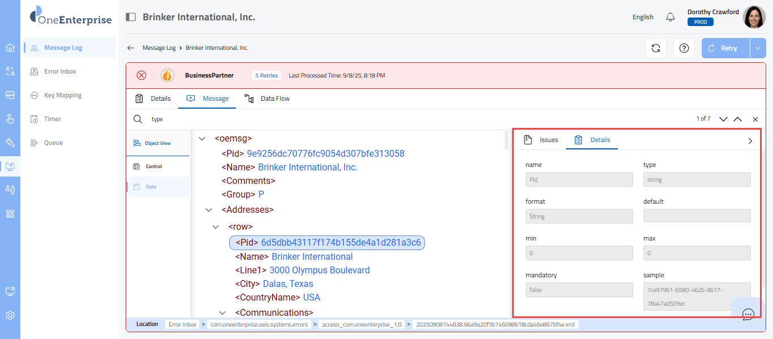This screenshot has width=773, height=339.
Task: Collapse the oemsg root node
Action: pyautogui.click(x=202, y=139)
